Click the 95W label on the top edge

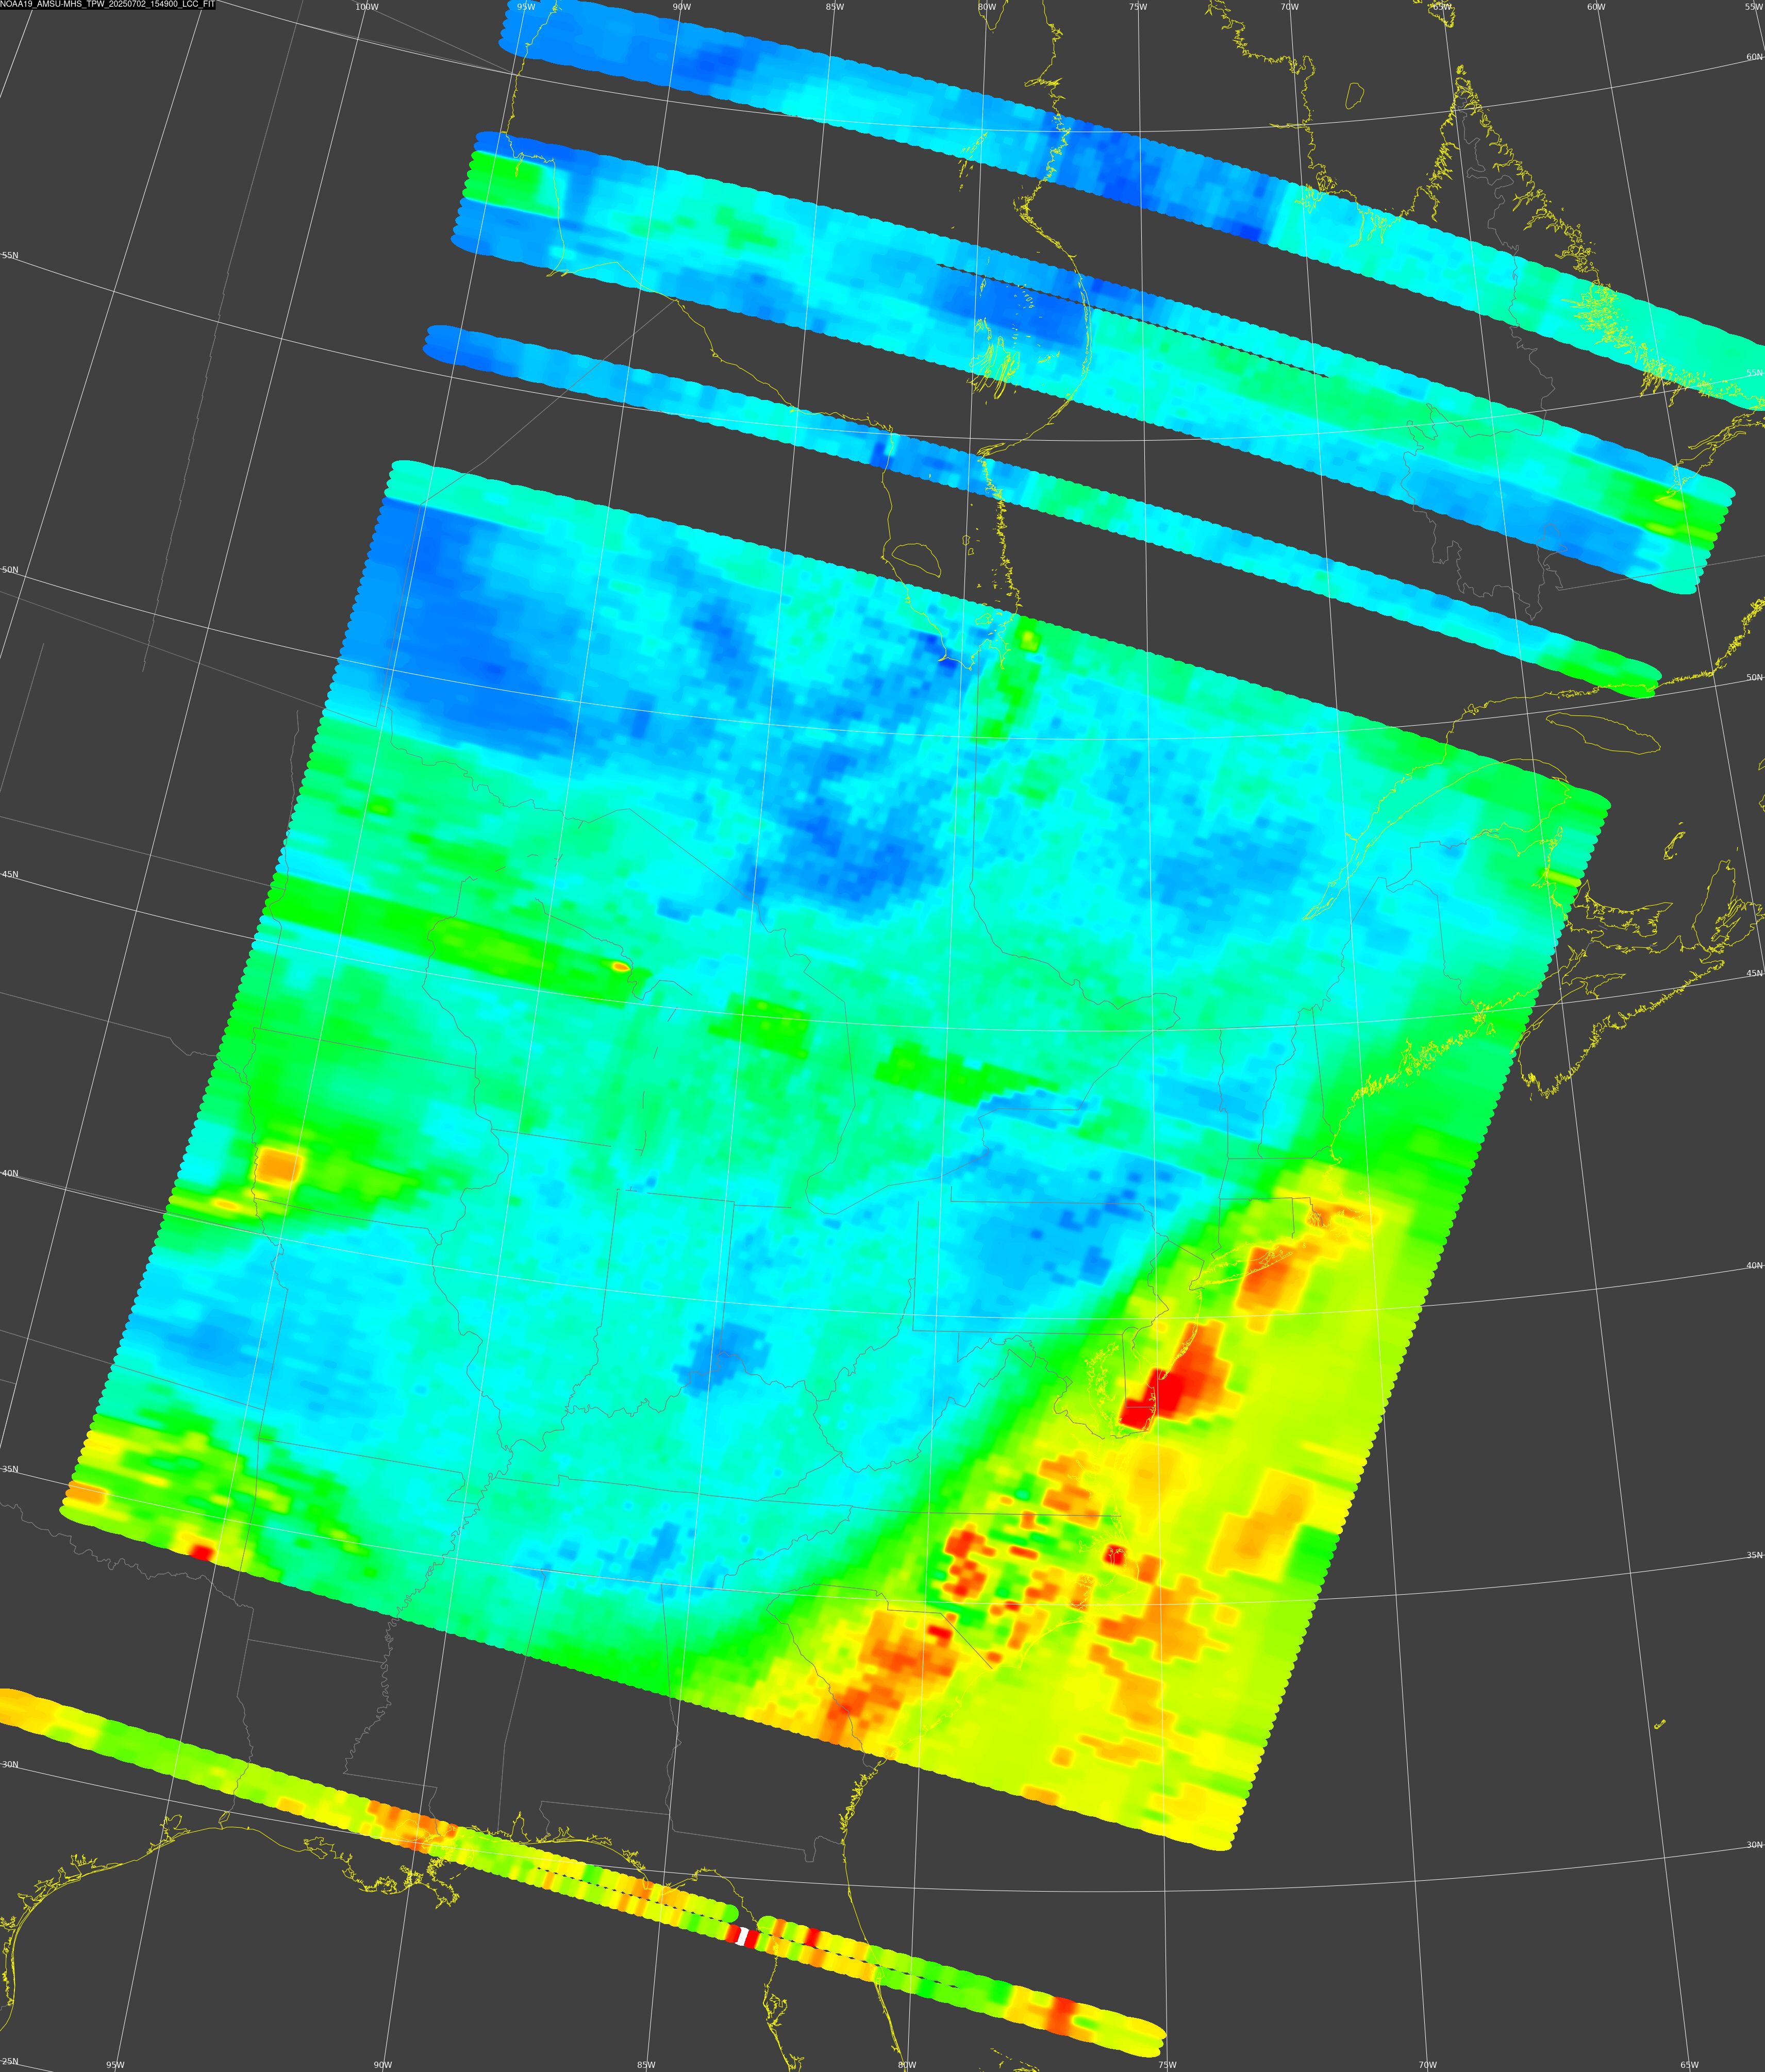point(526,7)
